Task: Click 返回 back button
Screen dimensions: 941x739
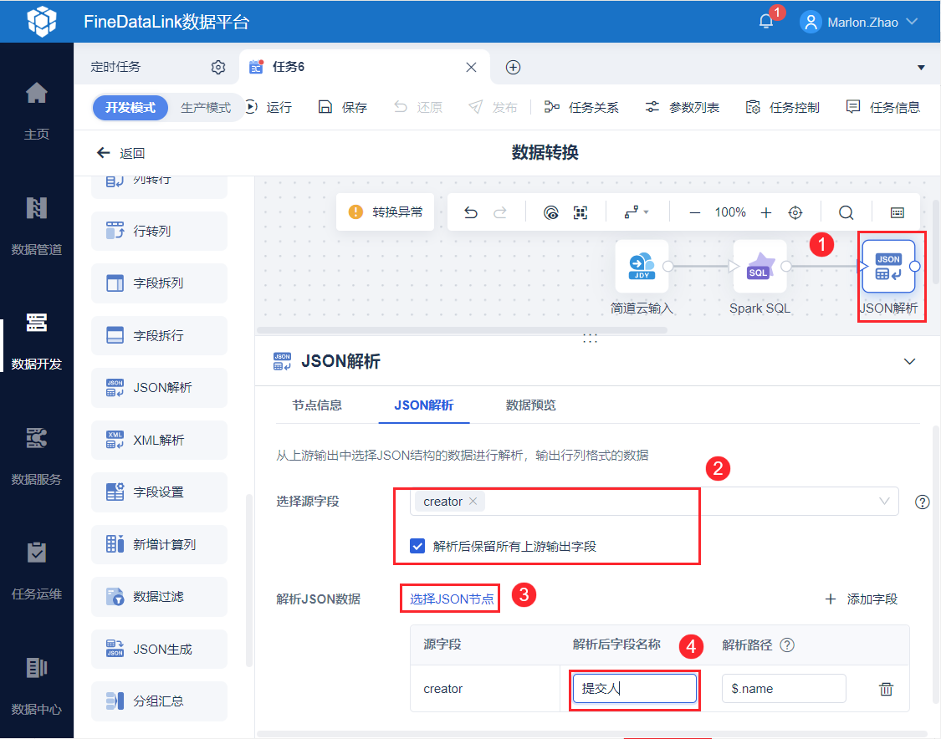Action: 120,153
